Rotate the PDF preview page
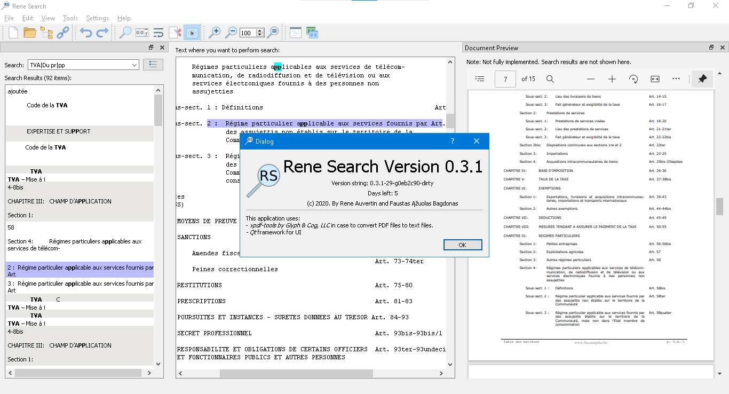729x394 pixels. (633, 79)
